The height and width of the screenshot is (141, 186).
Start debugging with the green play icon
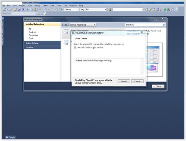pos(61,9)
